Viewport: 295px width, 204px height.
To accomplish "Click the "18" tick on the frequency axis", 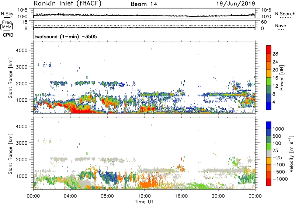I will pos(25,22).
